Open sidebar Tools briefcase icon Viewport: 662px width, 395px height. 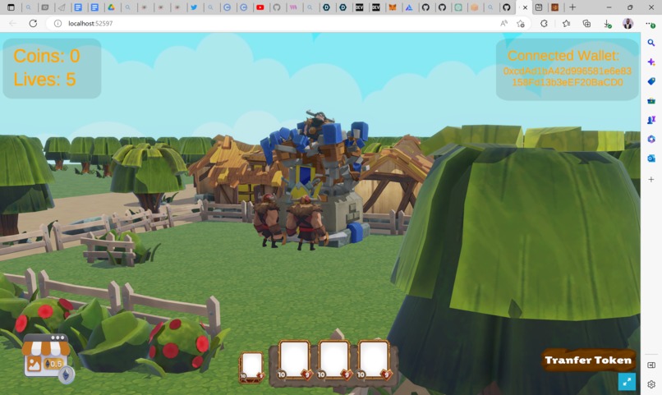point(651,100)
